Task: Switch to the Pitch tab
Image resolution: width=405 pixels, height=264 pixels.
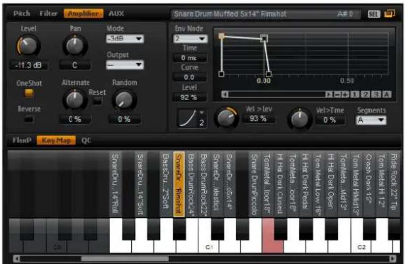Action: [22, 13]
